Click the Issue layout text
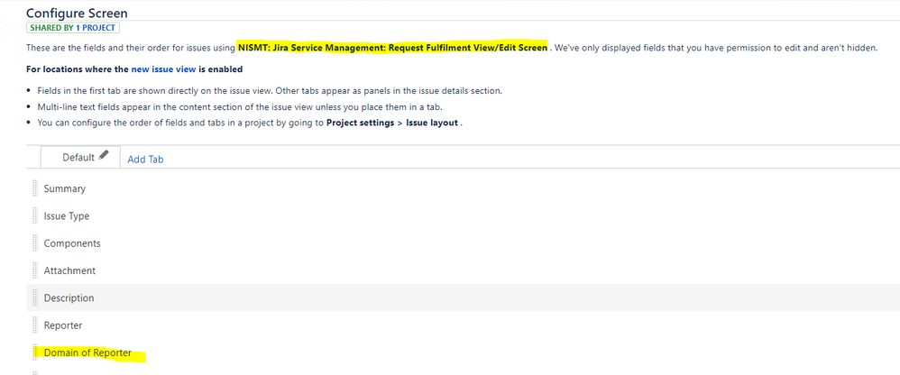 coord(432,123)
